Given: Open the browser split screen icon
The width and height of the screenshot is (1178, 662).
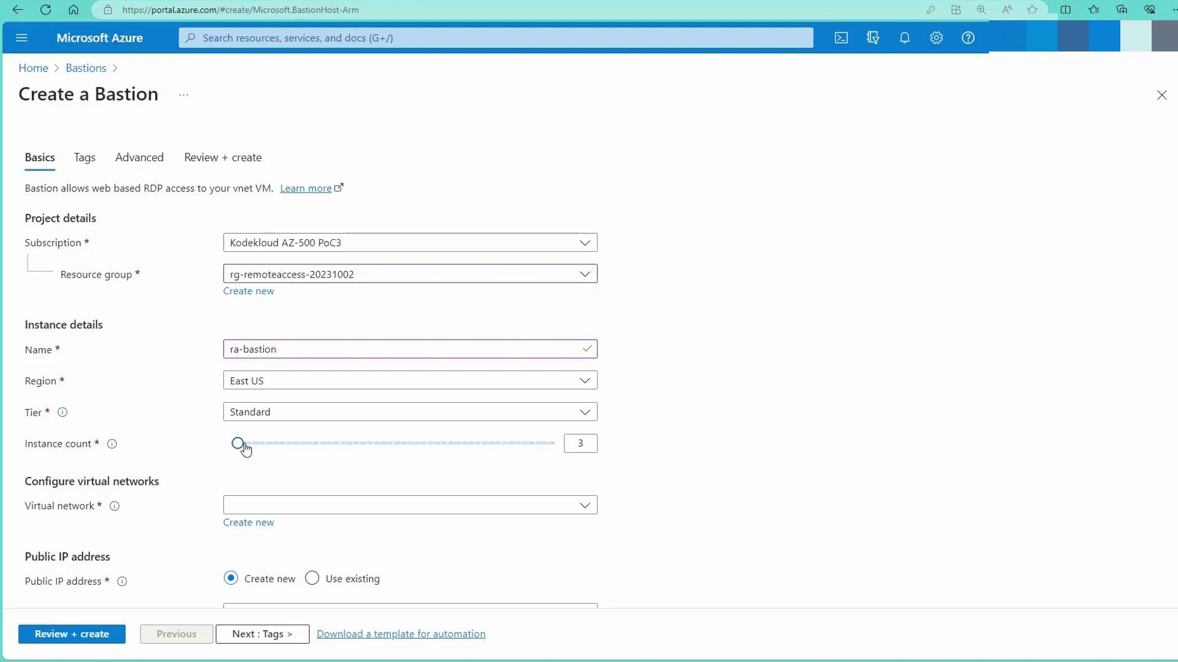Looking at the screenshot, I should point(1066,10).
